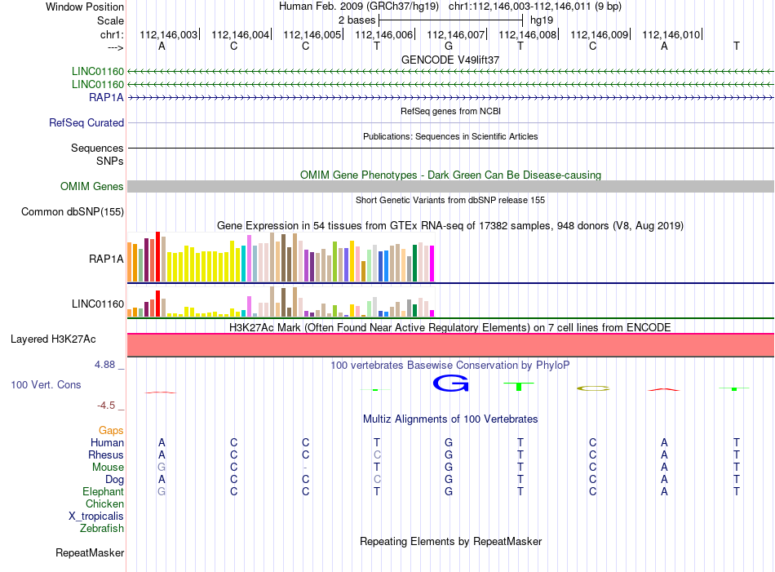This screenshot has width=775, height=572.
Task: Click the green T PhyloP conservation glyph
Action: click(x=519, y=386)
